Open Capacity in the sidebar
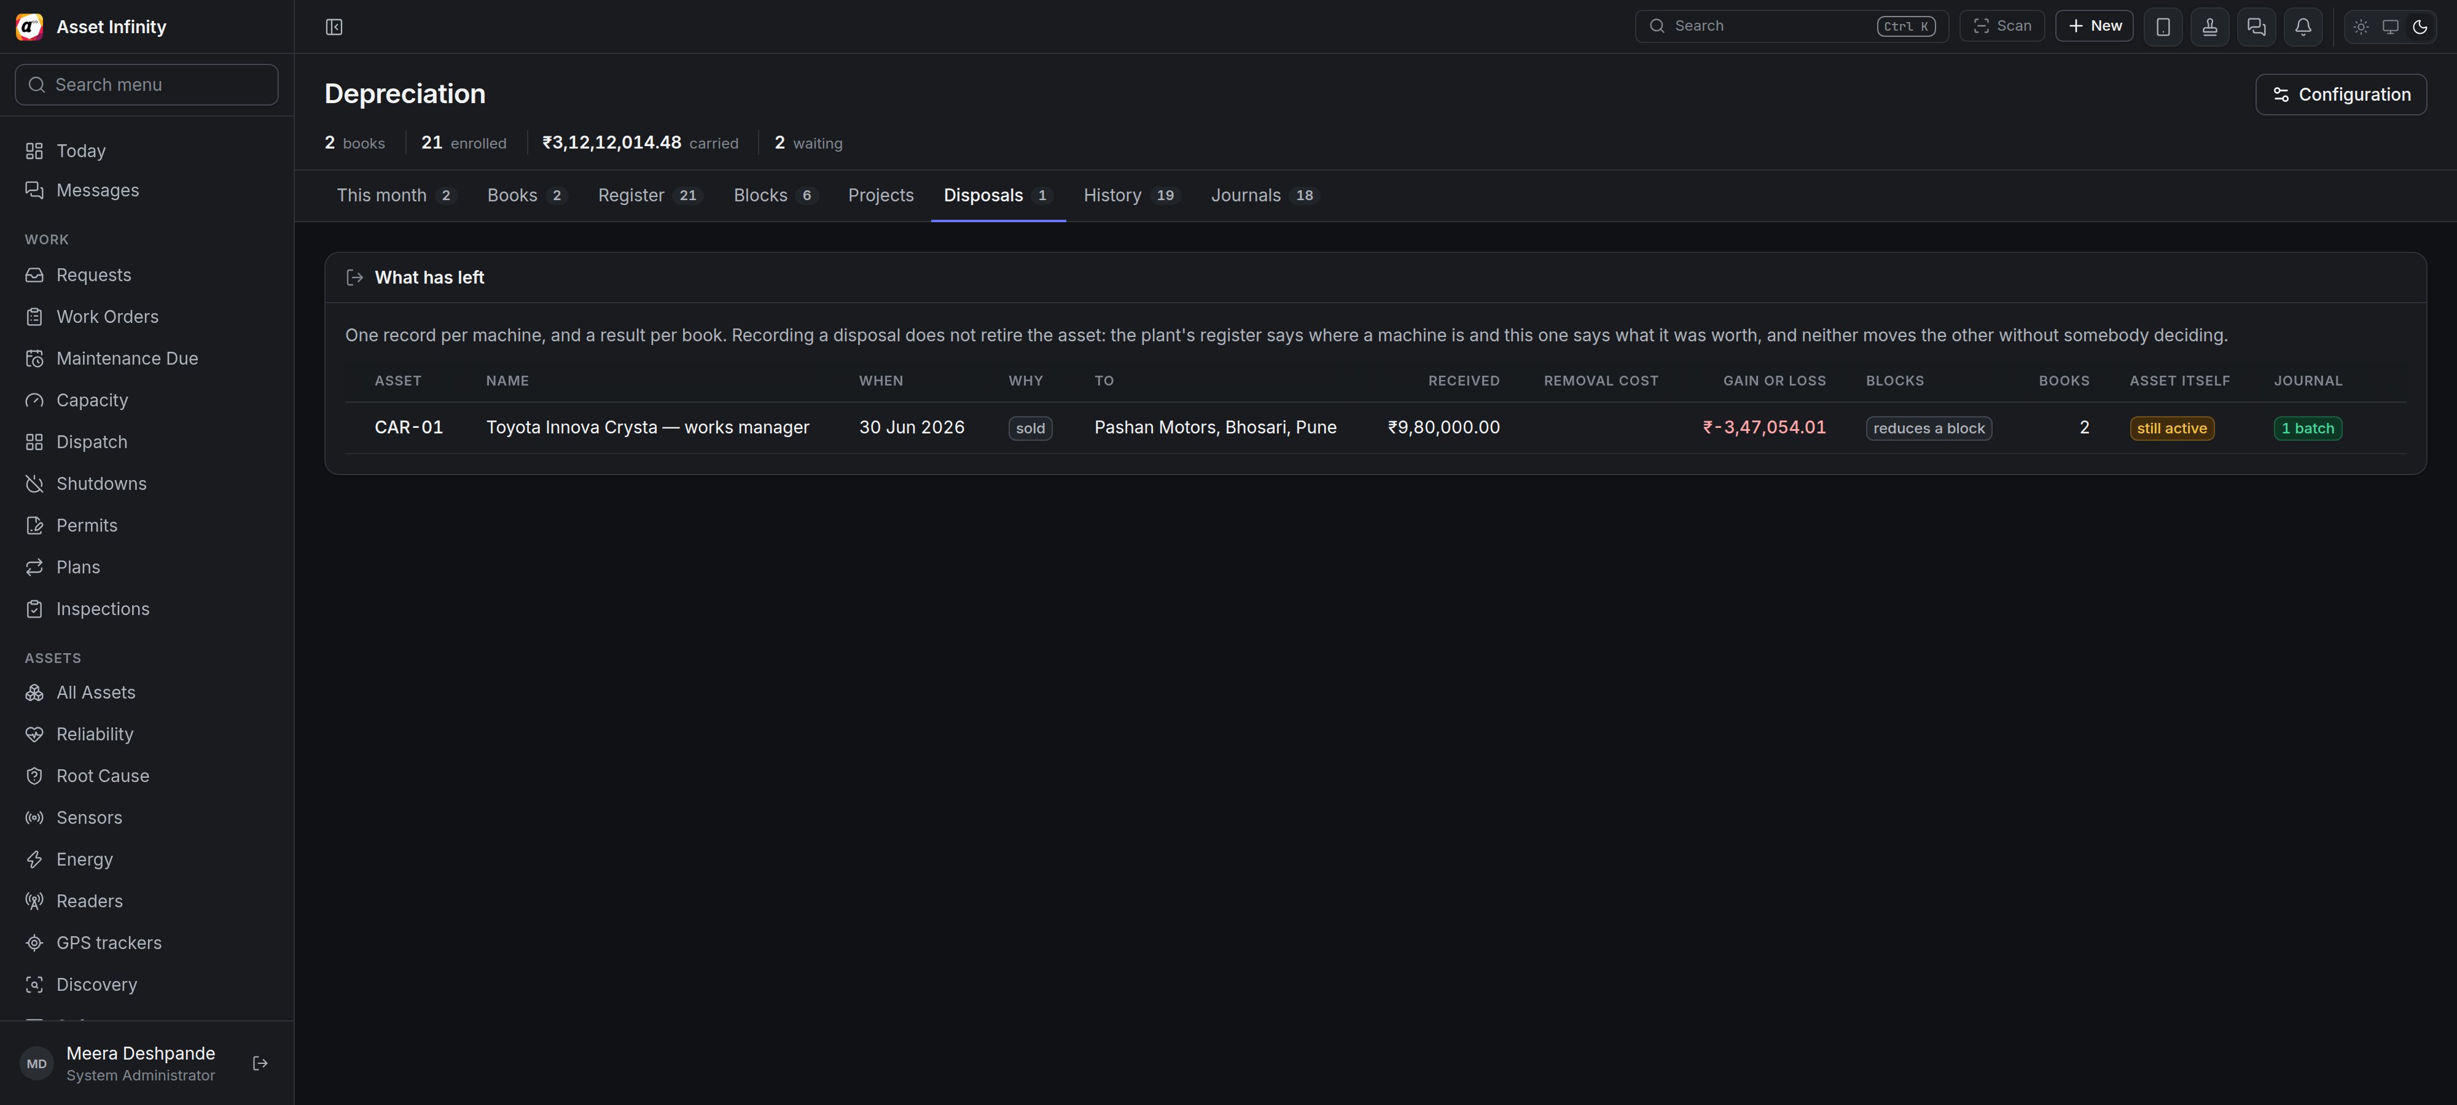Viewport: 2457px width, 1105px height. click(x=147, y=400)
